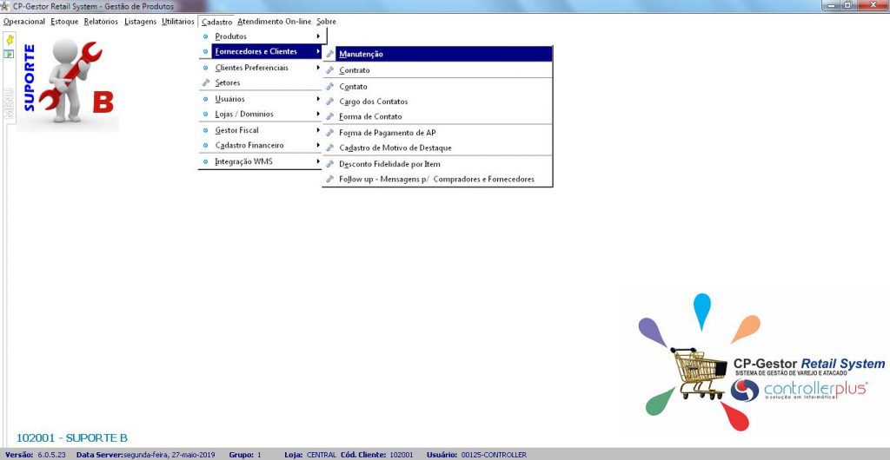Open the Listagens menu
Screen dimensions: 890x460
(140, 22)
